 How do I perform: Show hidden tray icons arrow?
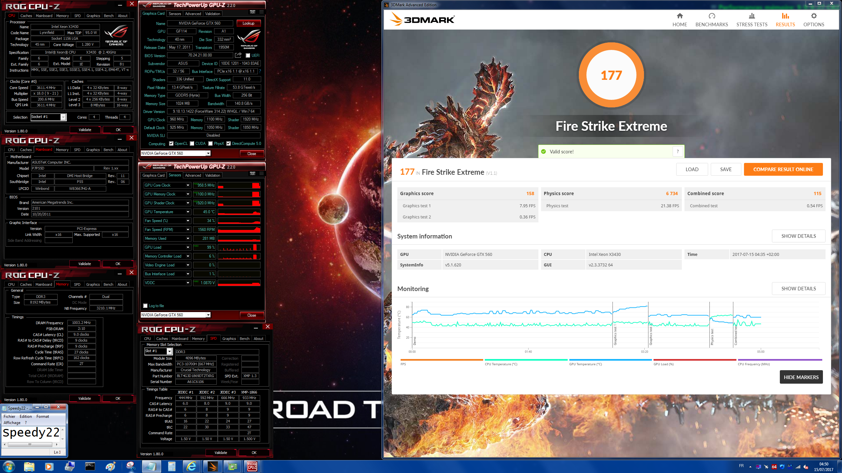pos(750,467)
